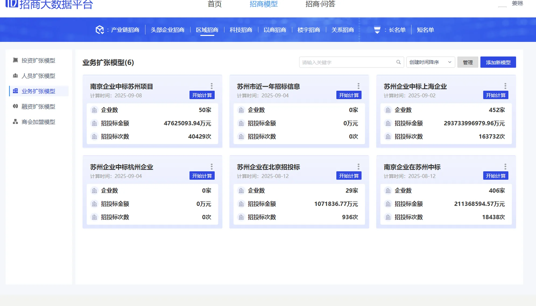Click the 管理 button

(x=468, y=62)
